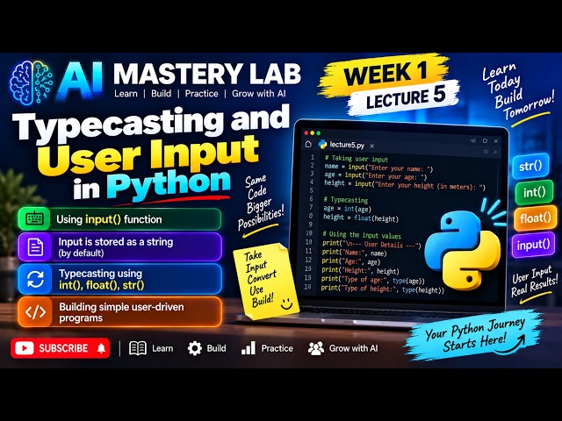562x421 pixels.
Task: Click the 'age = int(age)' code line
Action: click(347, 209)
